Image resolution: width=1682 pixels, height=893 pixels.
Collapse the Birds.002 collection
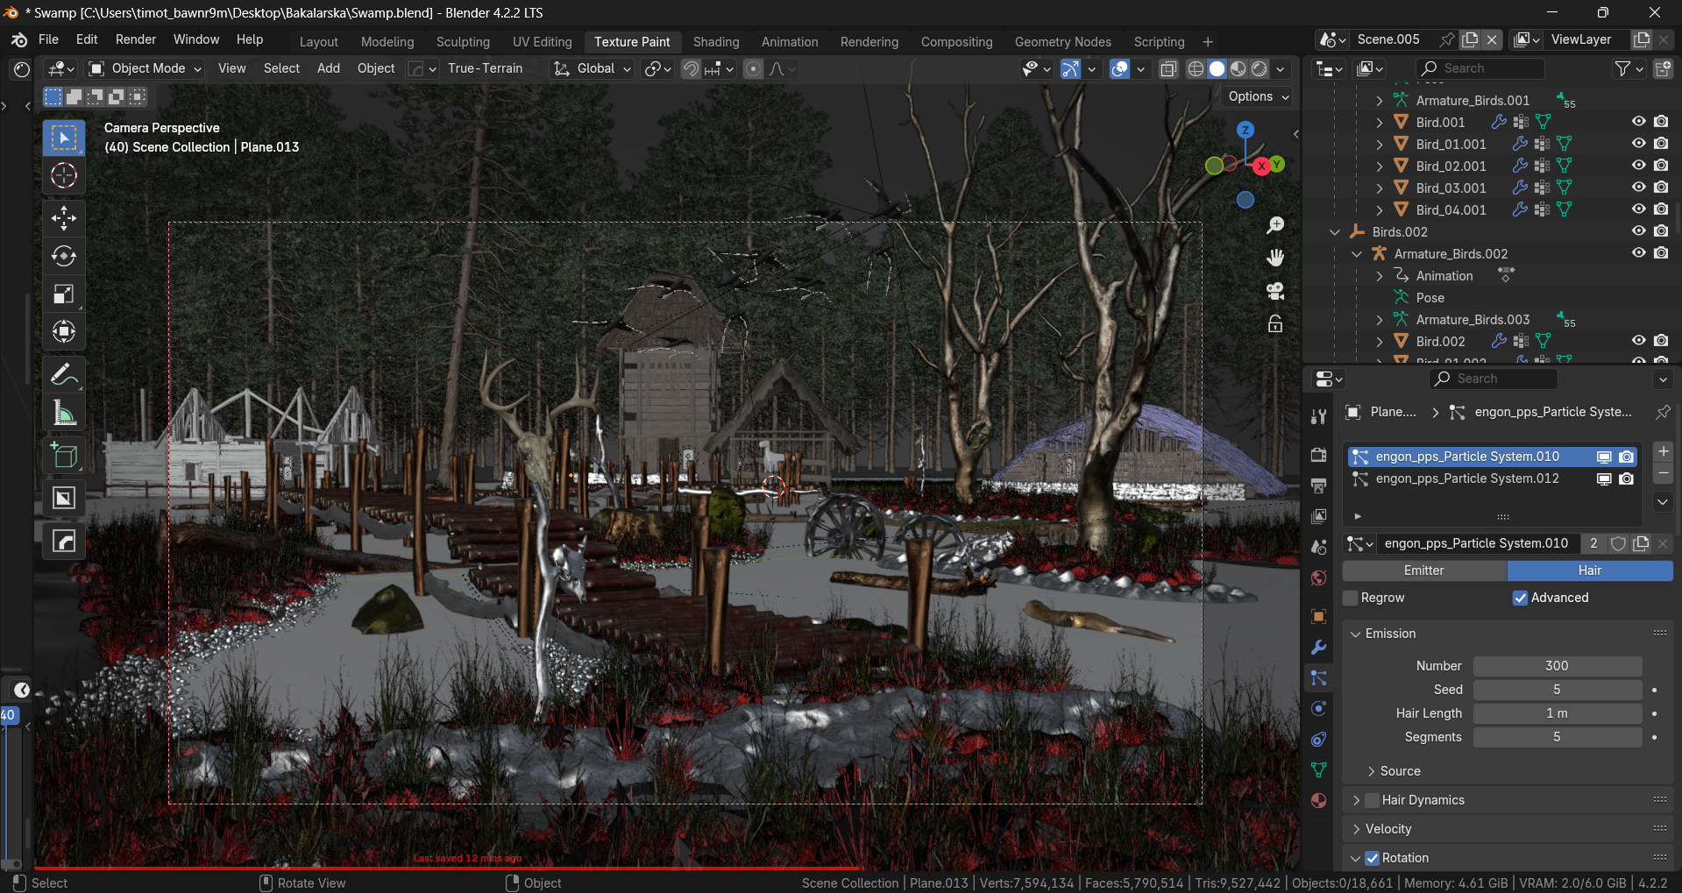[1335, 231]
